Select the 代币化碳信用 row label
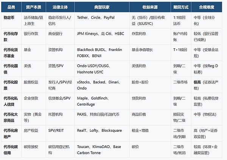The width and height of the screenshot is (227, 160). coord(11,150)
